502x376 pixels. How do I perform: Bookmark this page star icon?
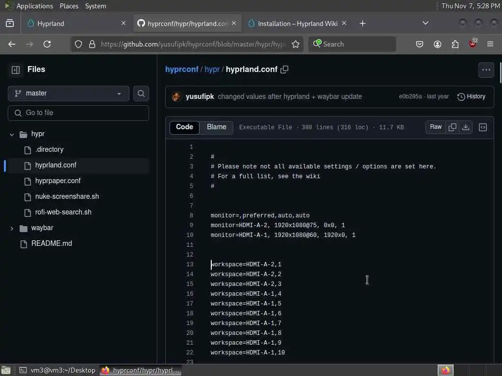[296, 44]
